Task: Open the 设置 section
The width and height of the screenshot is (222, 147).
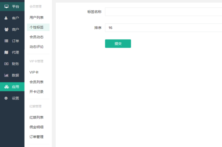Action: tap(12, 98)
